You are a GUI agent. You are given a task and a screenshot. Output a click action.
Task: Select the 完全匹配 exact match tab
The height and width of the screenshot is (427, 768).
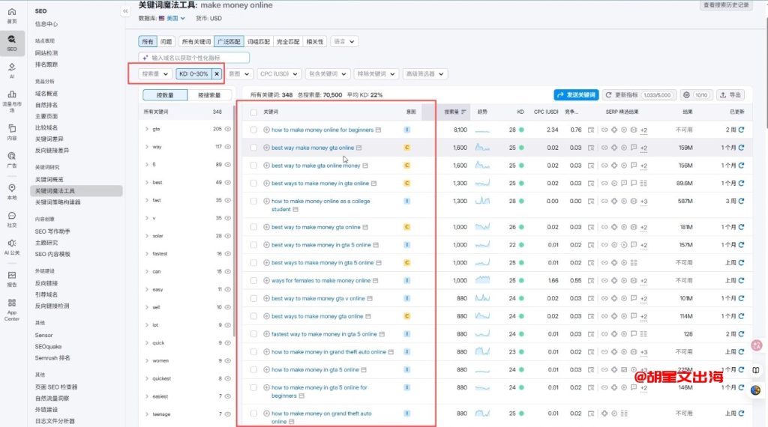click(288, 41)
